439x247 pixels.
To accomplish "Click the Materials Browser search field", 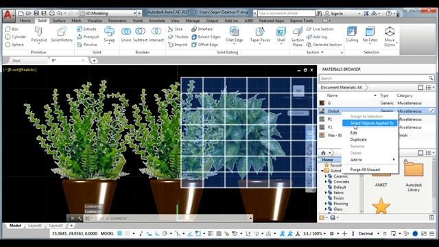I will [377, 78].
